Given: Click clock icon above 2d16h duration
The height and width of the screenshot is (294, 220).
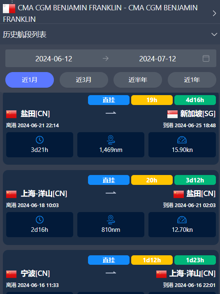Looking at the screenshot, I should coord(40,220).
